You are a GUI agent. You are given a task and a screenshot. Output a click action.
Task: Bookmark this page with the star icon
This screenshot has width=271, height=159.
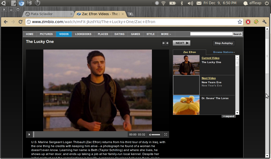pos(240,22)
